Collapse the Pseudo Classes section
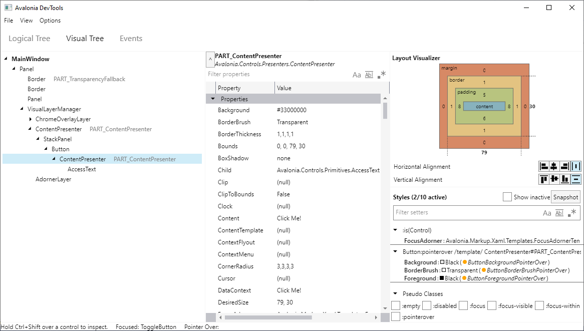The image size is (584, 331). pos(395,294)
